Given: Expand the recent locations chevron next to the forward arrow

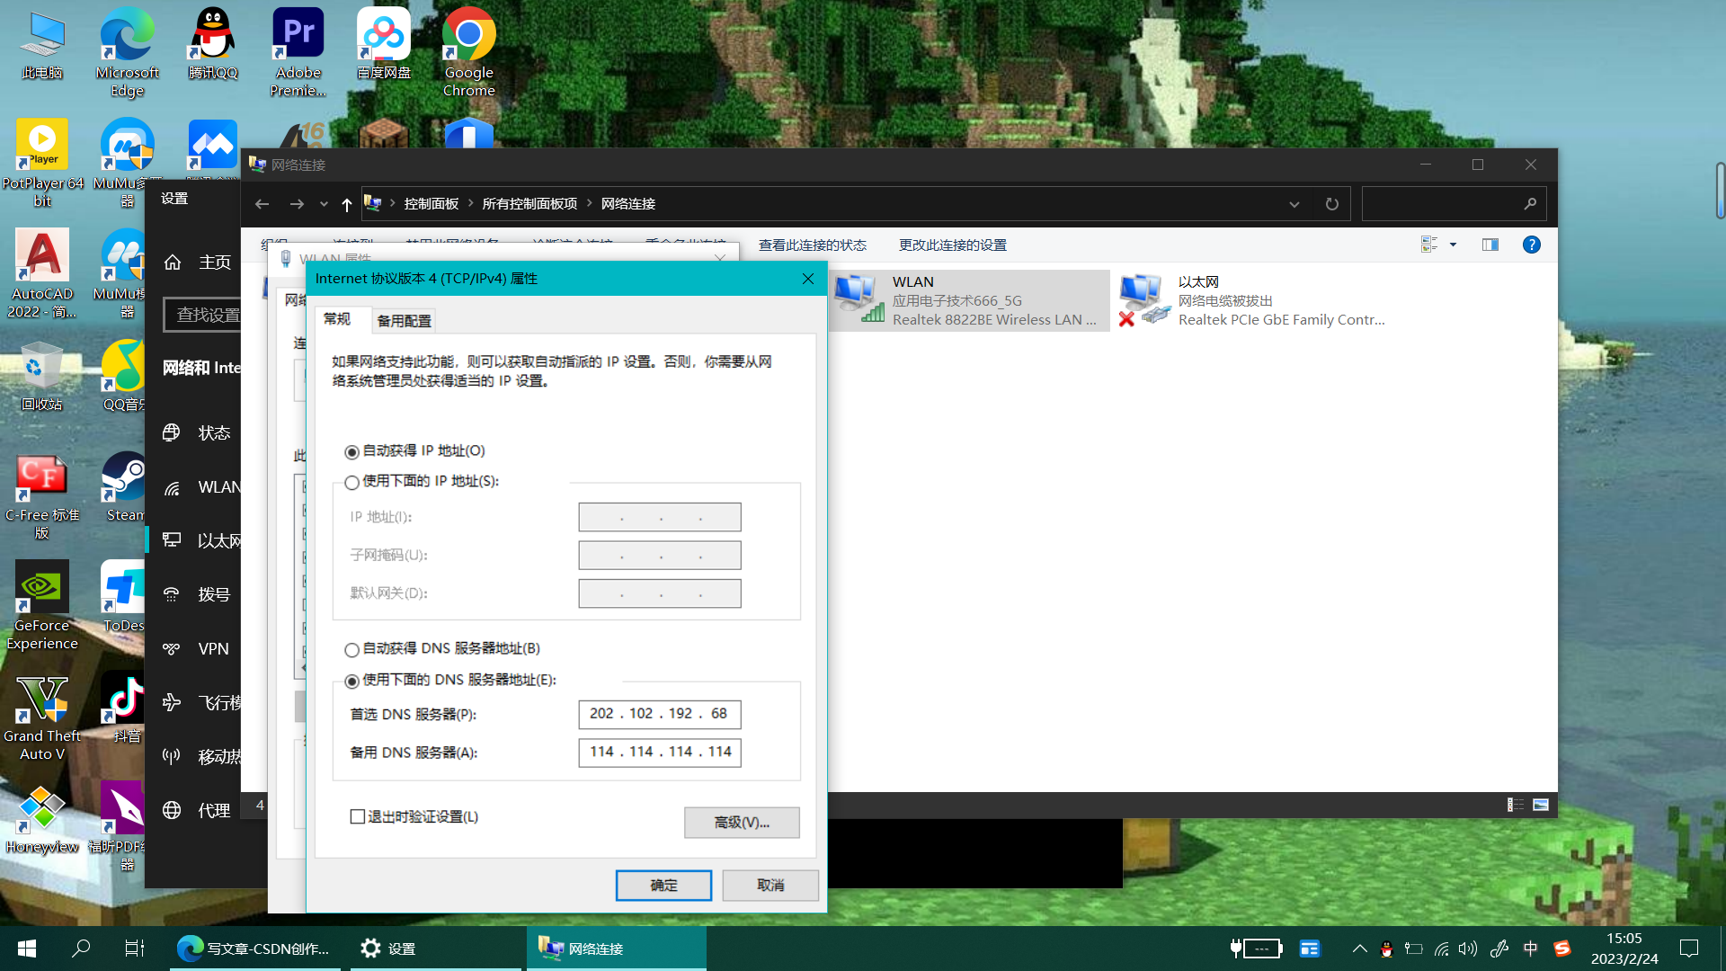Looking at the screenshot, I should [x=324, y=204].
